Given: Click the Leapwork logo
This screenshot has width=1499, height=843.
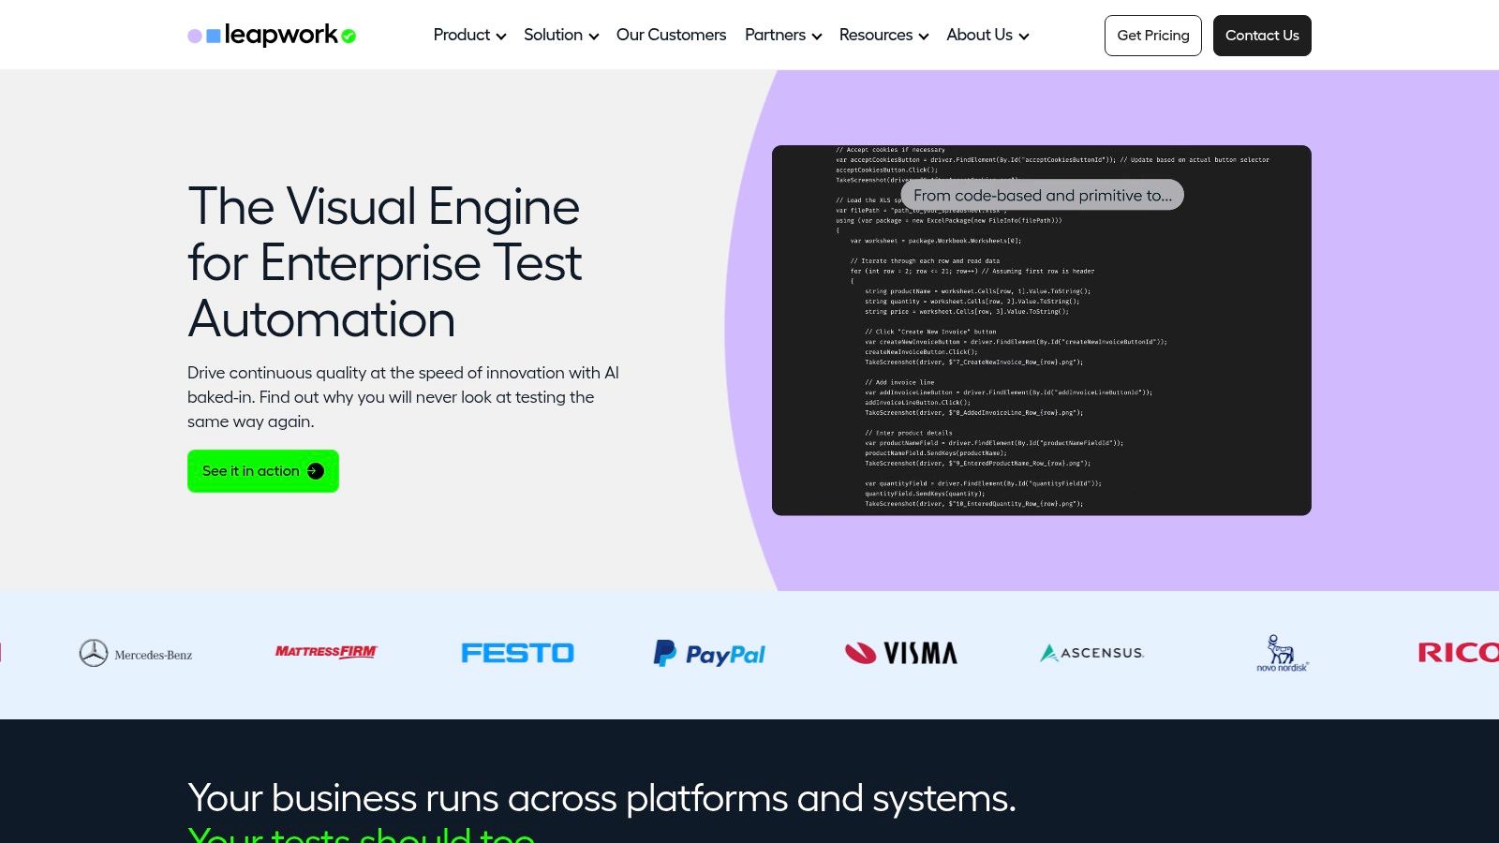Looking at the screenshot, I should coord(272,36).
